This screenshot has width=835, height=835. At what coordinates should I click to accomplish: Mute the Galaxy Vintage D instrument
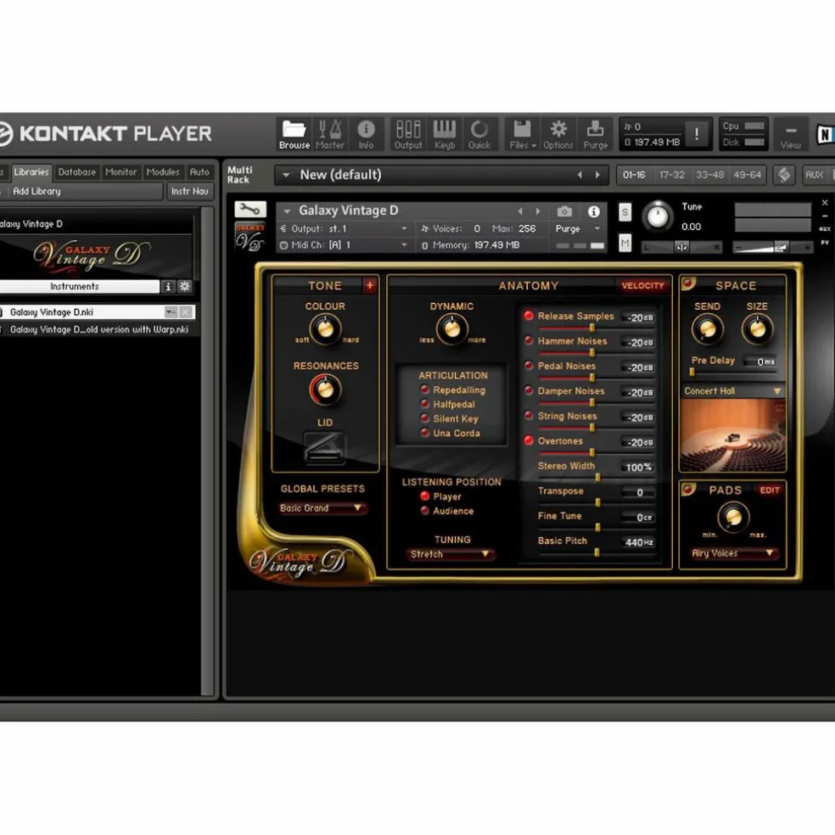pyautogui.click(x=625, y=244)
